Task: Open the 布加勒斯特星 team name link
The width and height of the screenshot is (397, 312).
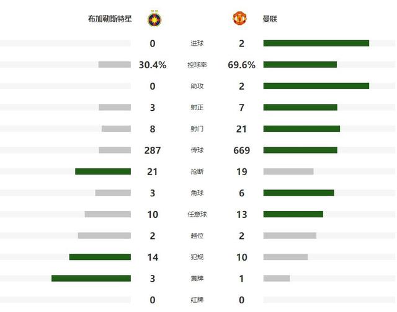Action: [x=110, y=19]
